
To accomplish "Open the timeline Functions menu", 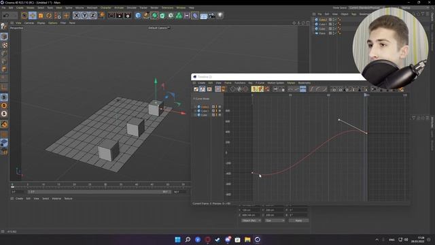I will click(240, 83).
